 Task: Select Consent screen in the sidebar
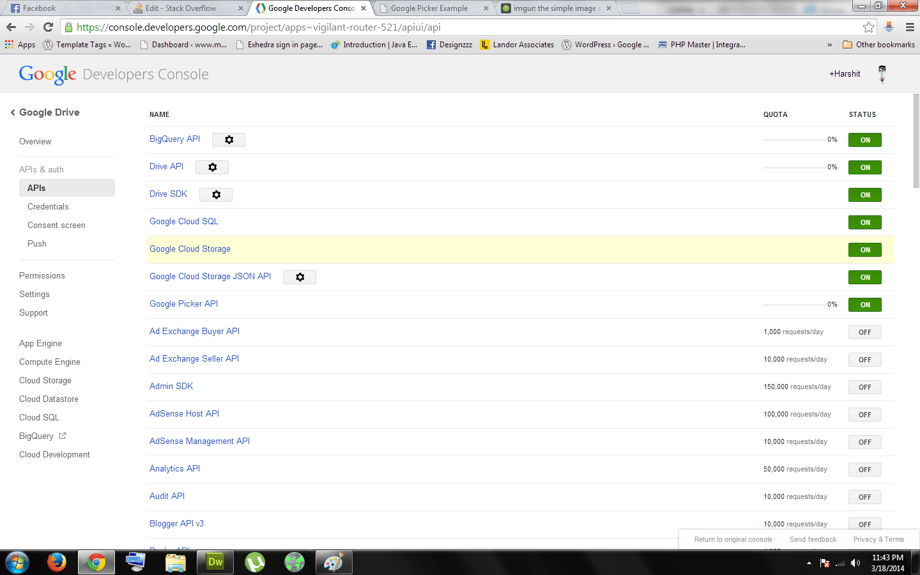coord(56,225)
